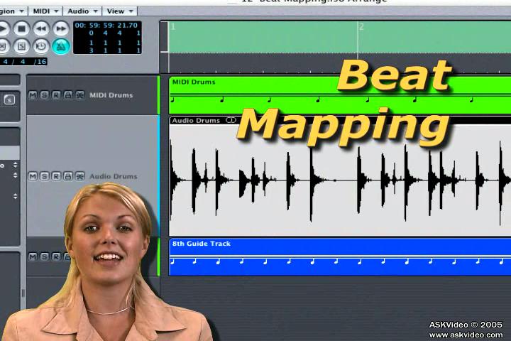
Task: Click the left locator value 1 1 1 1
Action: coord(115,43)
